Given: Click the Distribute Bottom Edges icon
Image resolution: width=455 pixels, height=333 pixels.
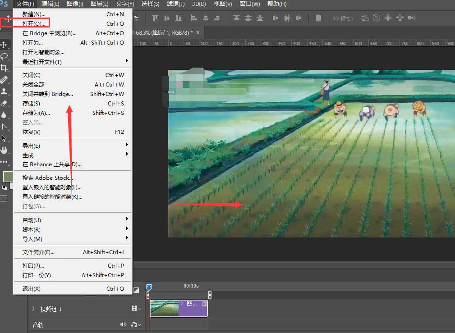Looking at the screenshot, I should click(260, 18).
